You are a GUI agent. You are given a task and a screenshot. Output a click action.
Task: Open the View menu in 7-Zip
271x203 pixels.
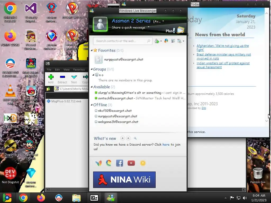click(x=66, y=70)
